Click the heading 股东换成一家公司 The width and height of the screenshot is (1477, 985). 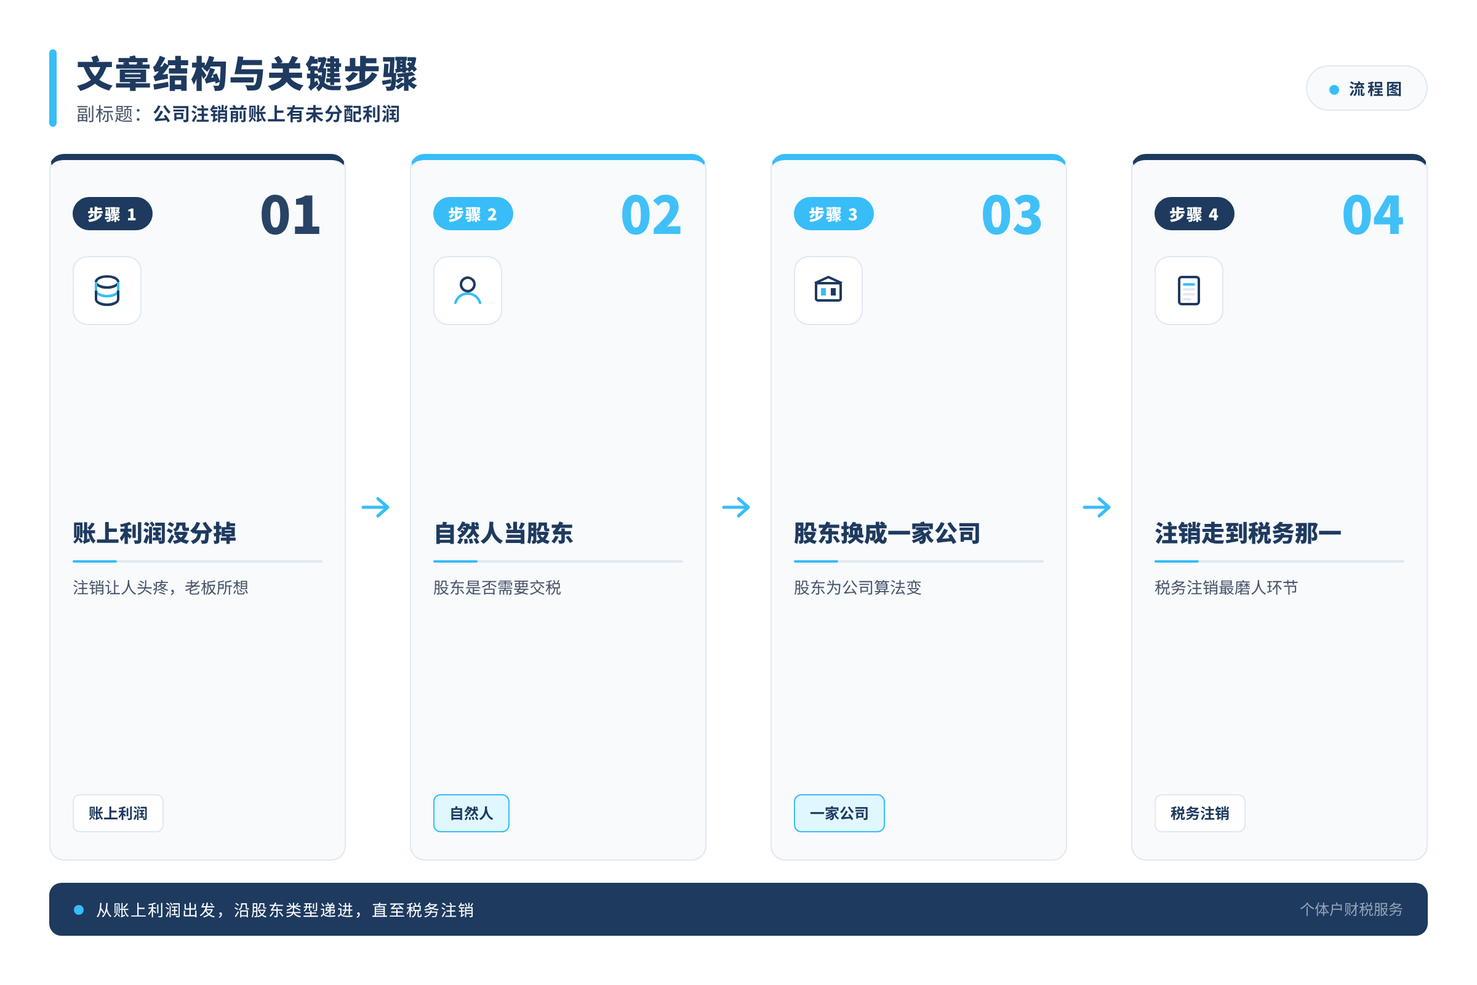click(x=887, y=533)
